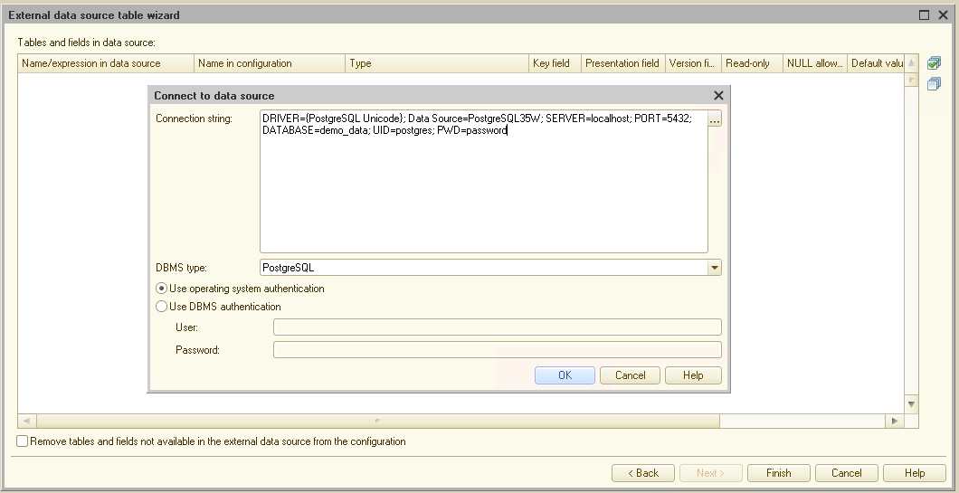Open connection string builder ellipsis button

(715, 119)
